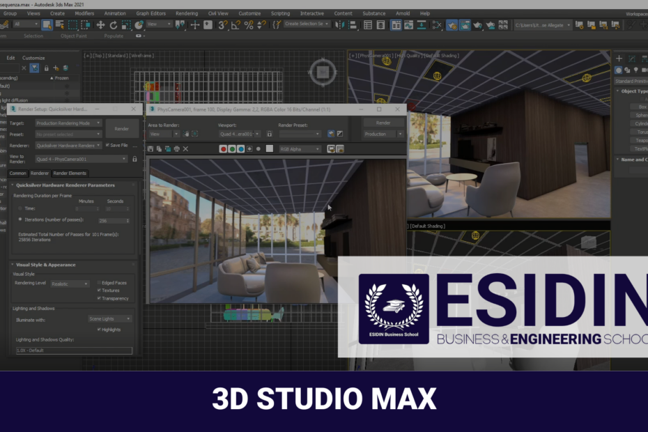Viewport: 648px width, 432px height.
Task: Select the Time radio button for rendering duration
Action: pyautogui.click(x=20, y=207)
